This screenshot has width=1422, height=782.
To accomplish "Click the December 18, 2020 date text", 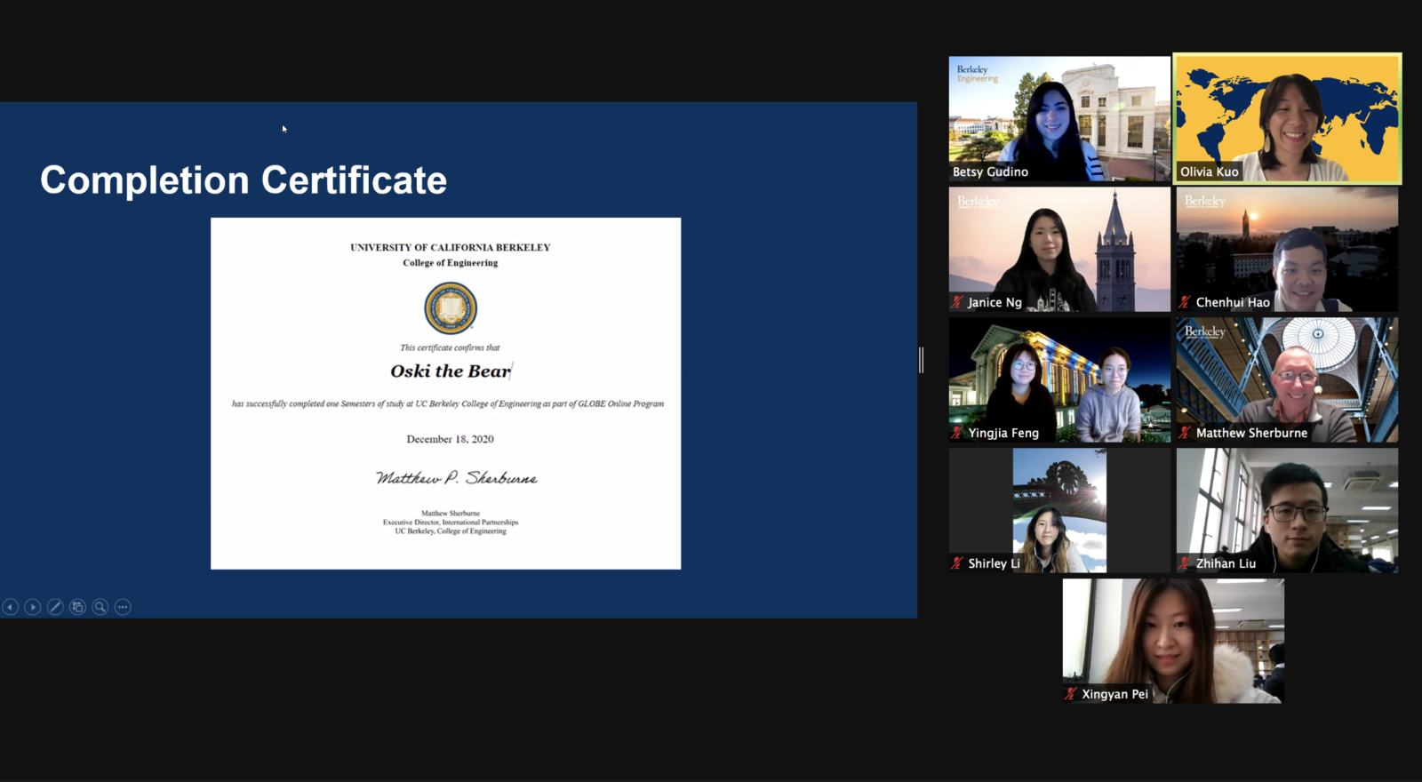I will click(x=451, y=439).
